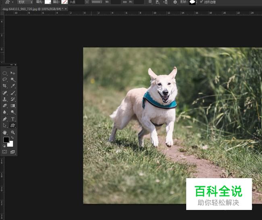This screenshot has width=262, height=220.
Task: Toggle Quick Mask mode in toolbox
Action: (x=5, y=152)
